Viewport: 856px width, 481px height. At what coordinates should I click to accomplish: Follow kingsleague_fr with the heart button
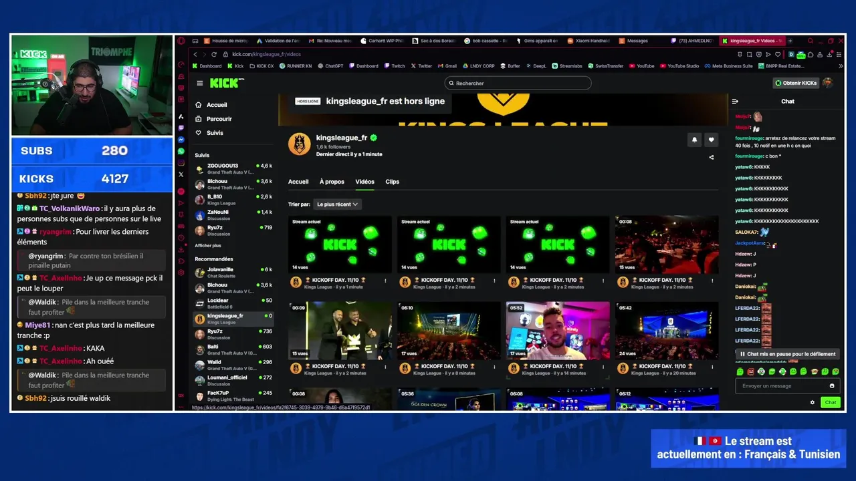(x=711, y=140)
